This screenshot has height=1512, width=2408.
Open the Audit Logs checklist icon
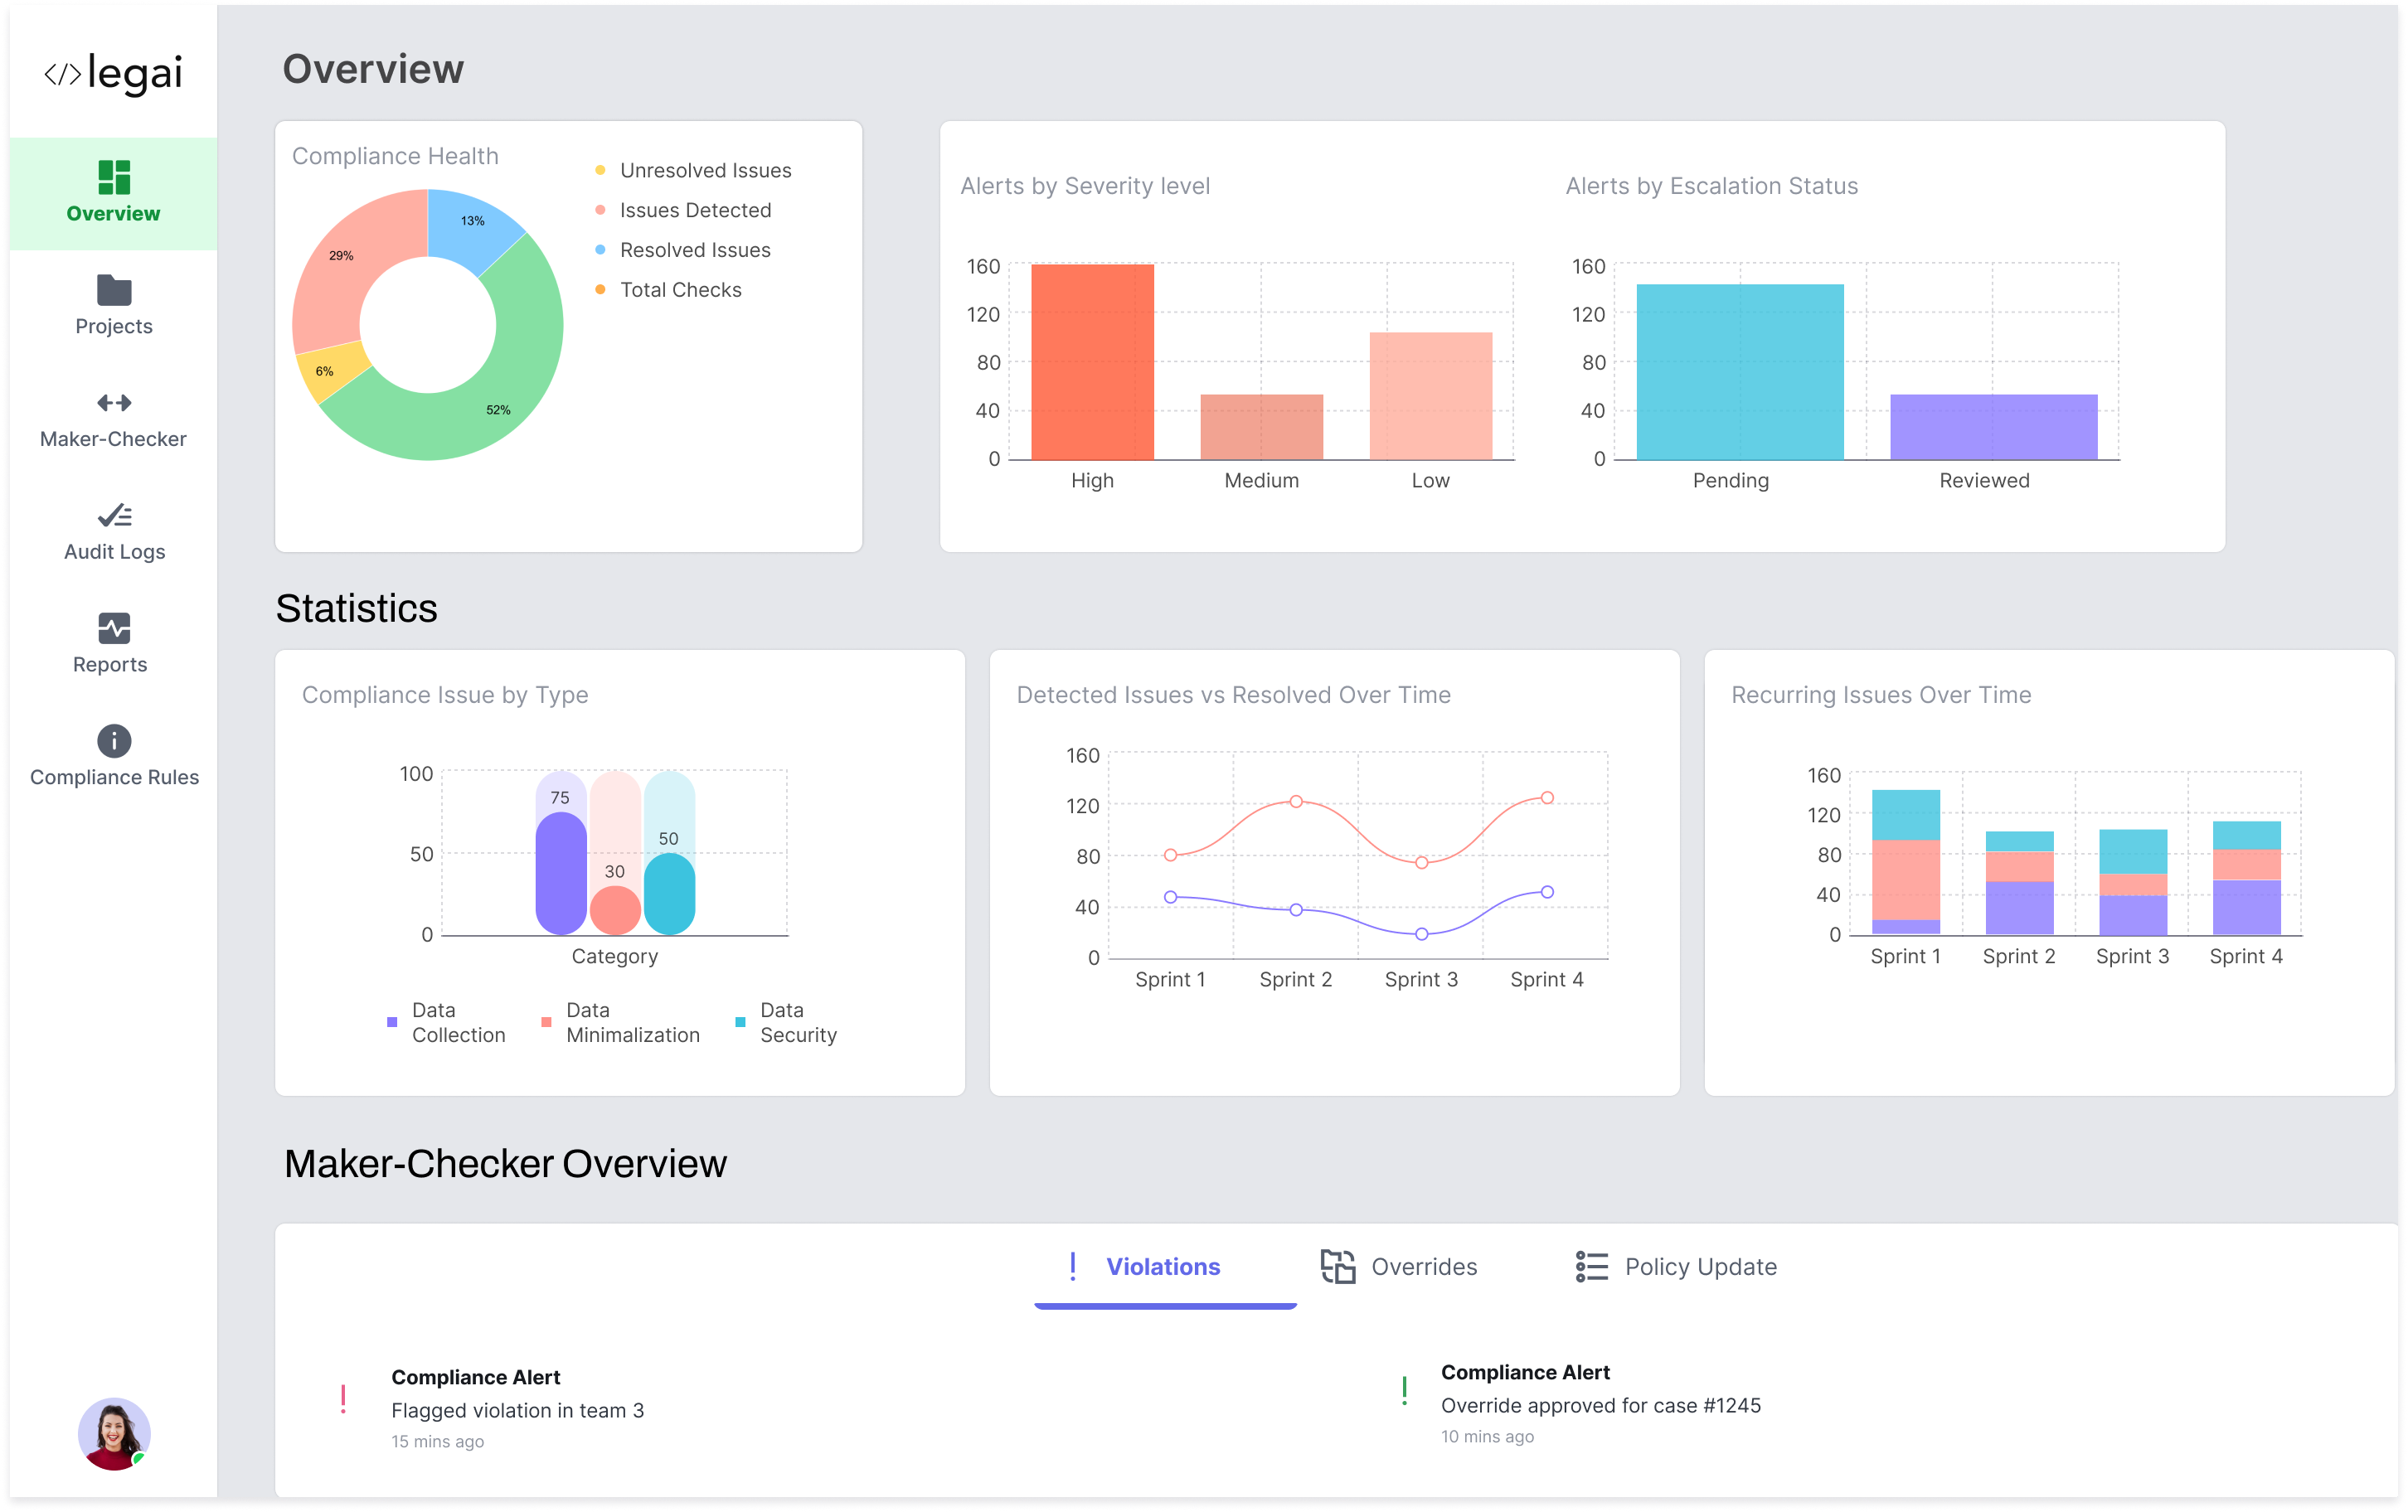click(x=114, y=515)
